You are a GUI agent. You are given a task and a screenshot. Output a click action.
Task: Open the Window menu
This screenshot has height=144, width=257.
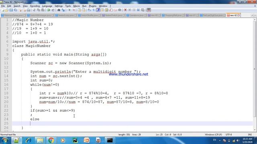pyautogui.click(x=103, y=6)
